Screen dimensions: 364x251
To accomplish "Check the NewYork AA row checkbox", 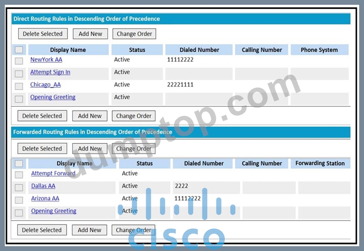I will (x=19, y=61).
